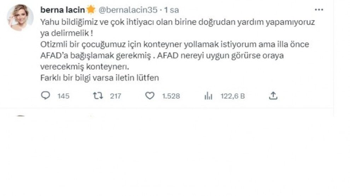This screenshot has height=196, width=350.
Task: Click the line "Farklı bir bilgi varsa iletin lütfen"
Action: (100, 78)
